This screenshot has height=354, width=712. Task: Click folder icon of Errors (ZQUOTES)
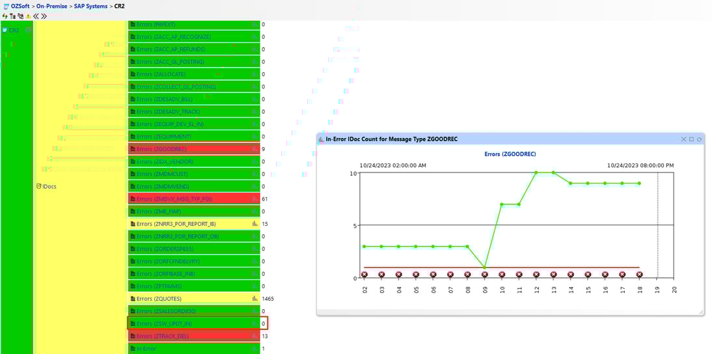tap(133, 299)
